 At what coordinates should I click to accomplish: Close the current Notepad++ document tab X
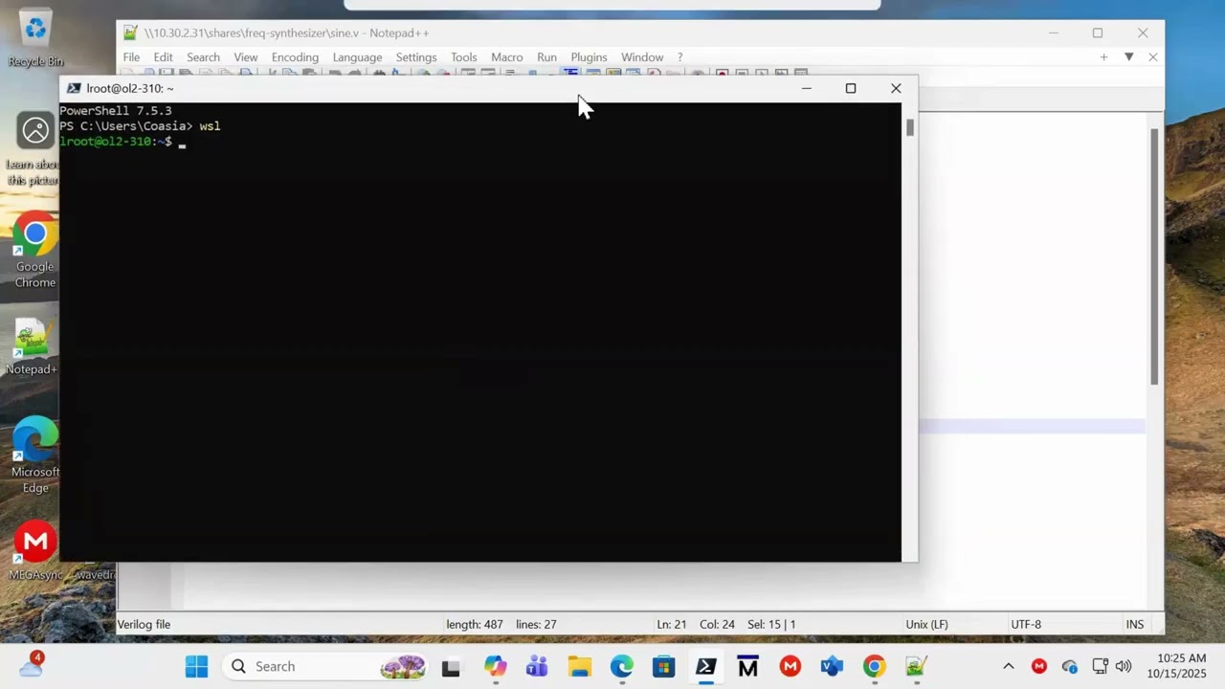1152,57
